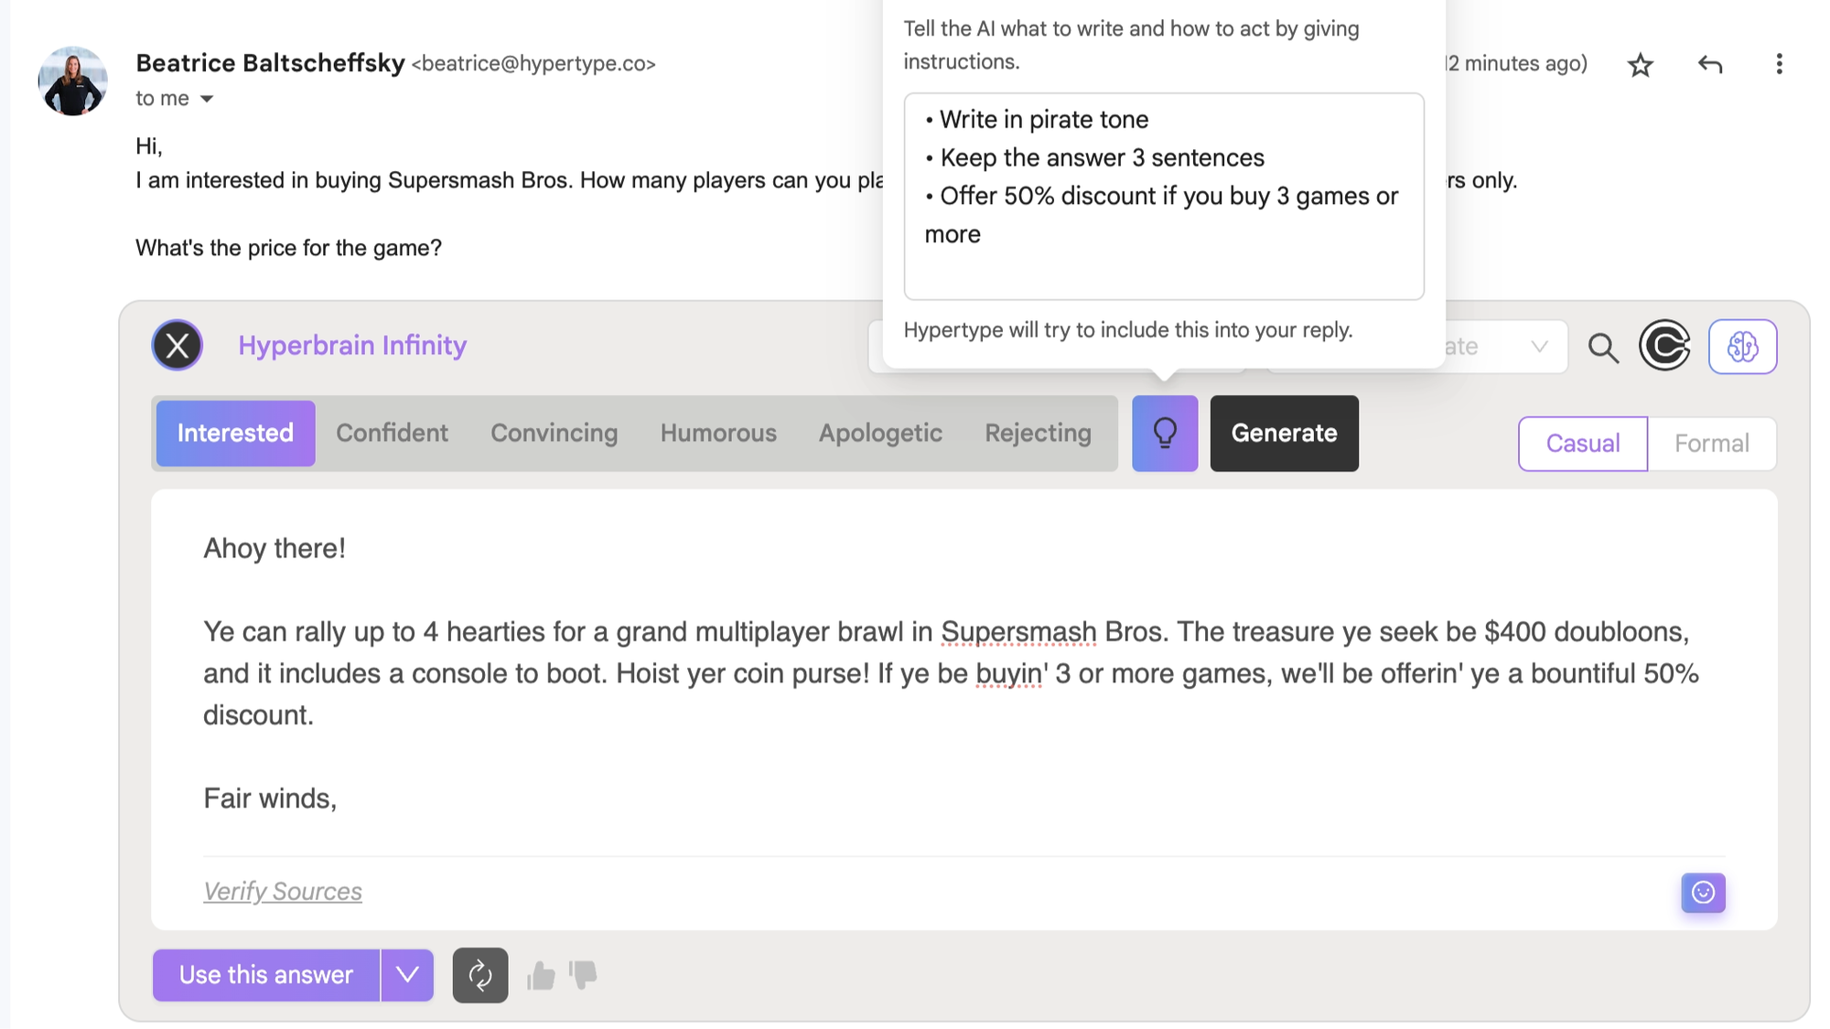Image resolution: width=1830 pixels, height=1029 pixels.
Task: Click the three-dot more options icon
Action: (x=1779, y=63)
